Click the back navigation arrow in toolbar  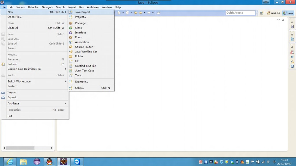pyautogui.click(x=141, y=13)
